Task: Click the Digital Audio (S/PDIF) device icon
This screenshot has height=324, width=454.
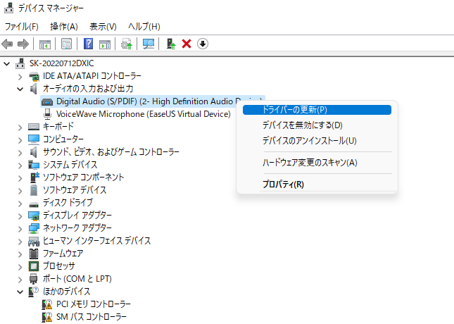Action: (47, 101)
